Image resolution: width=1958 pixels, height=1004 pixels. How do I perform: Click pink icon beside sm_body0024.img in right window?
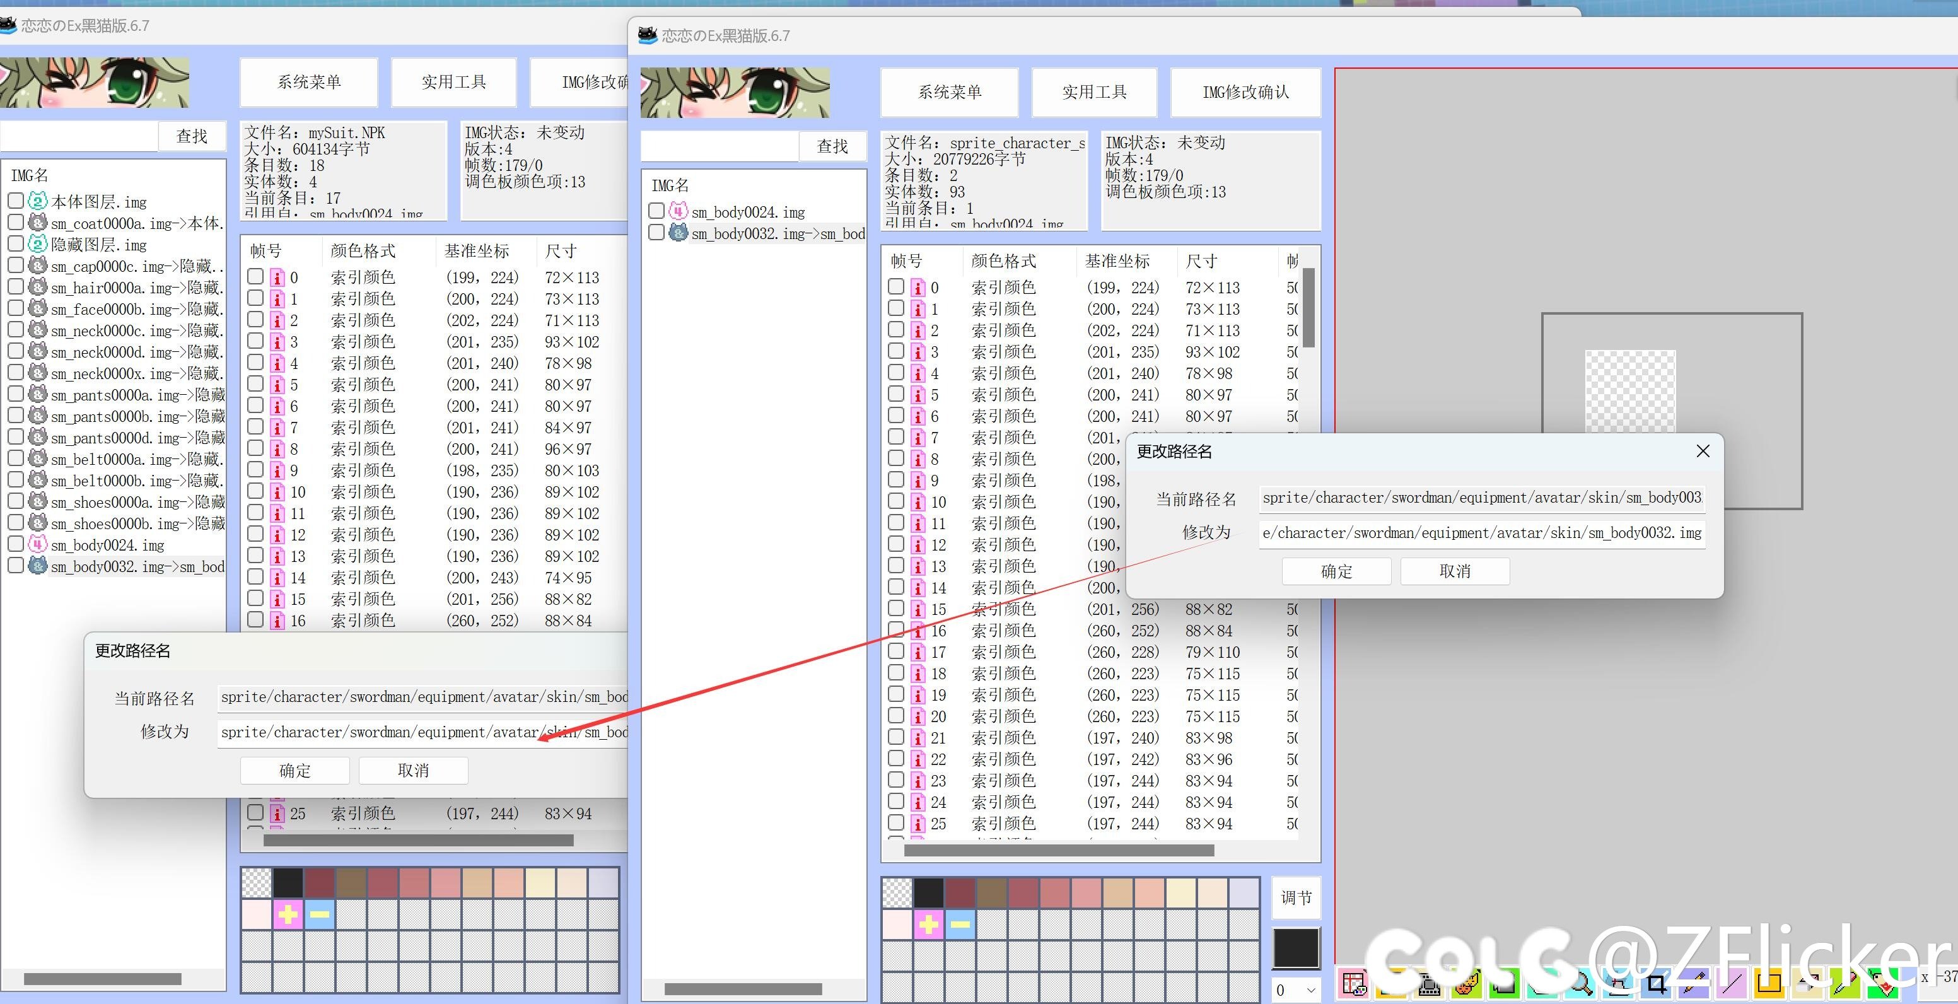[x=679, y=211]
